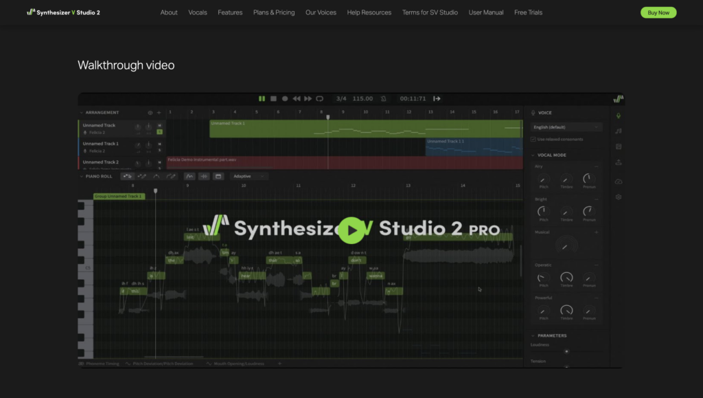
Task: Select Group Unnamed Track 1 label
Action: [x=119, y=196]
